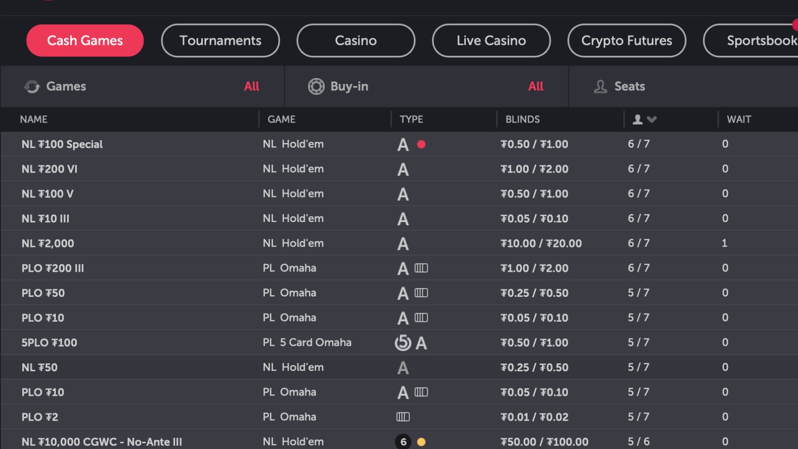Click the Buy-in chip icon
The height and width of the screenshot is (449, 798).
coord(316,86)
